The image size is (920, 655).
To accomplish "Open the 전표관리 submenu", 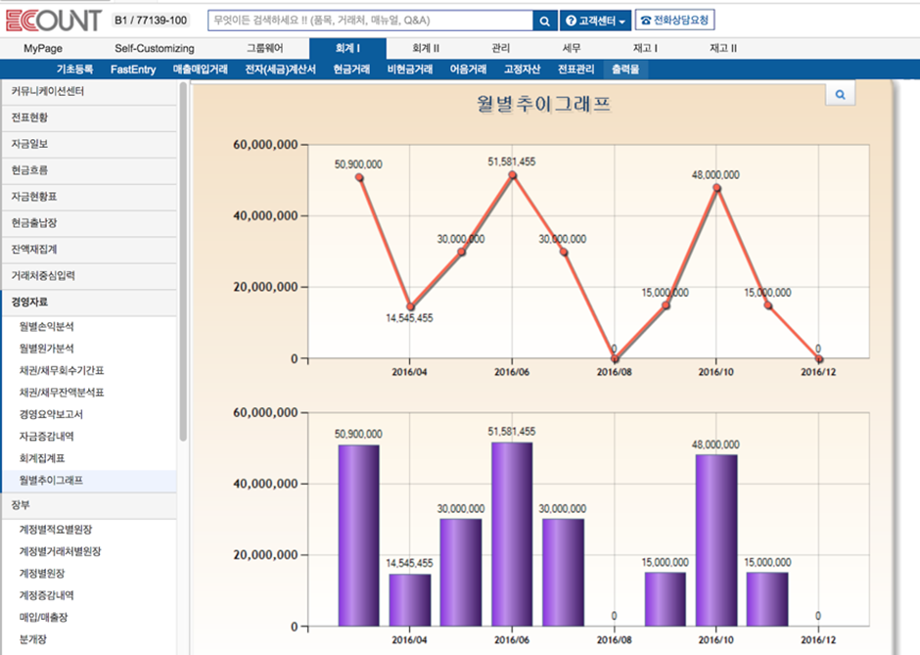I will pos(575,70).
